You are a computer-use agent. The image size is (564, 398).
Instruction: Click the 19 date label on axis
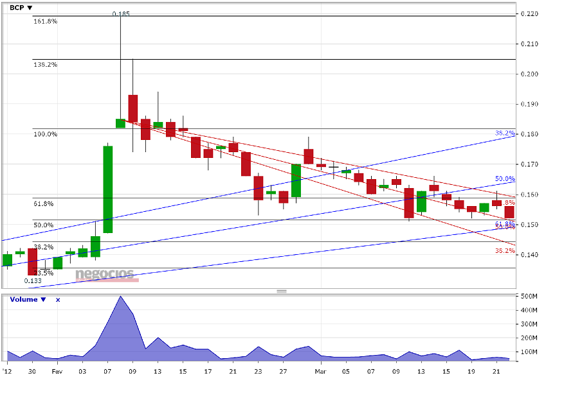(x=471, y=372)
